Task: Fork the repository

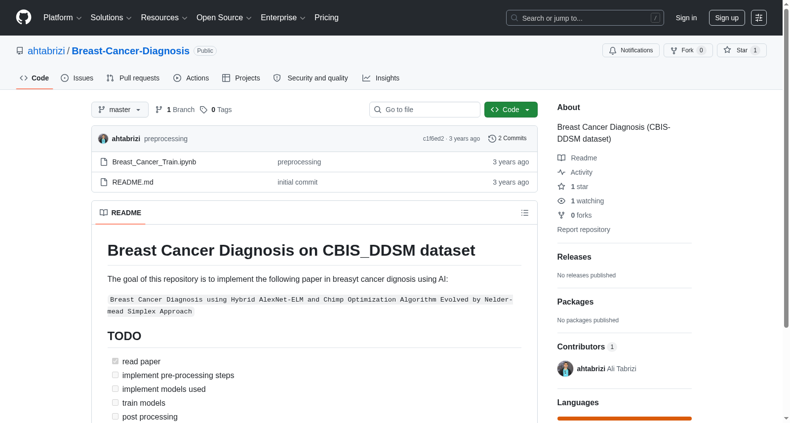Action: 688,50
